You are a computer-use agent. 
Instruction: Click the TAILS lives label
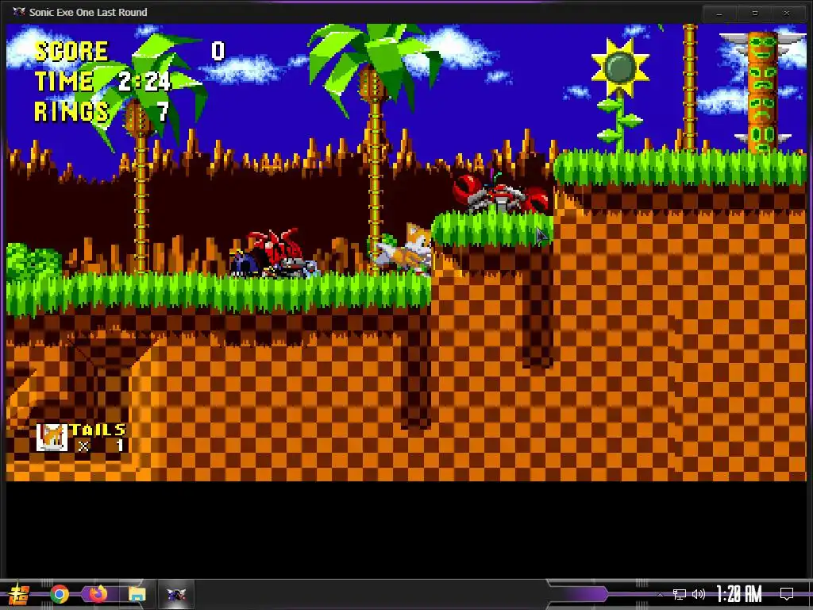(98, 430)
